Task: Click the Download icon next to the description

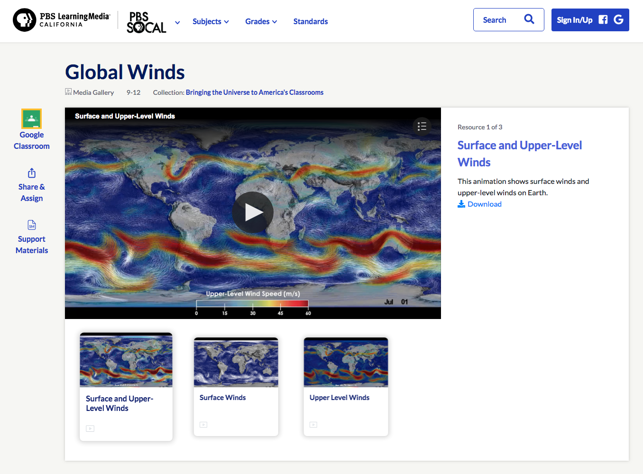Action: pyautogui.click(x=461, y=204)
